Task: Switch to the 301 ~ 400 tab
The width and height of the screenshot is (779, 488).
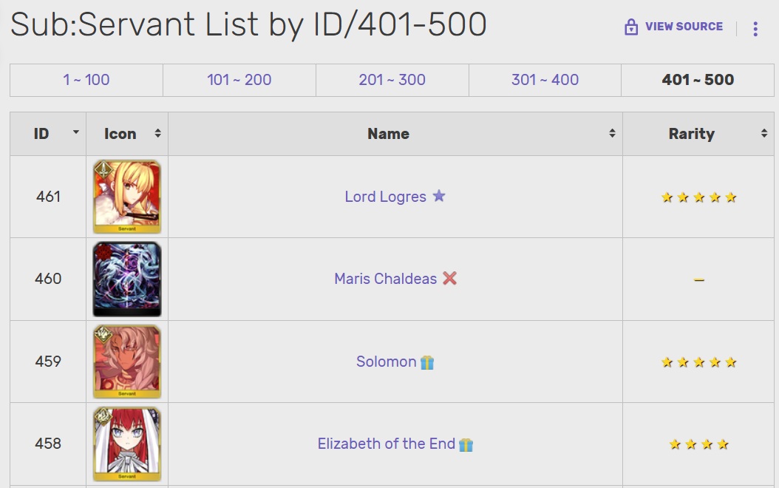Action: (x=545, y=80)
